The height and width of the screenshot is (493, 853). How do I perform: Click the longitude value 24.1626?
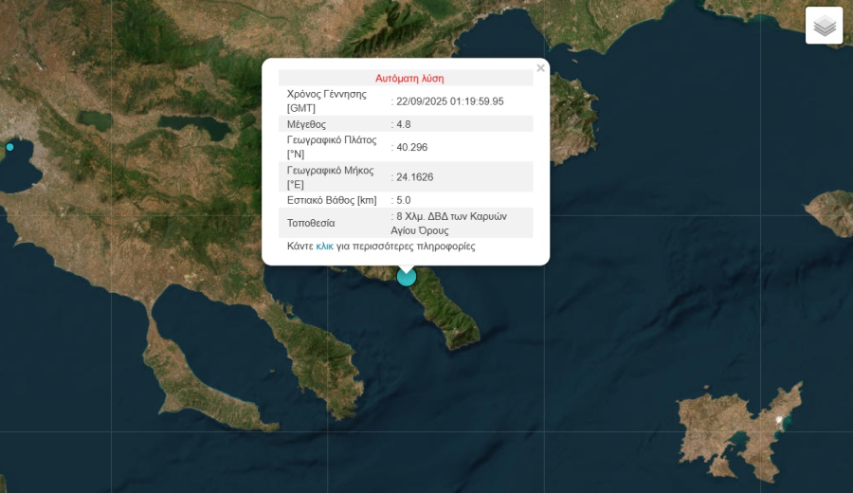[x=417, y=177]
